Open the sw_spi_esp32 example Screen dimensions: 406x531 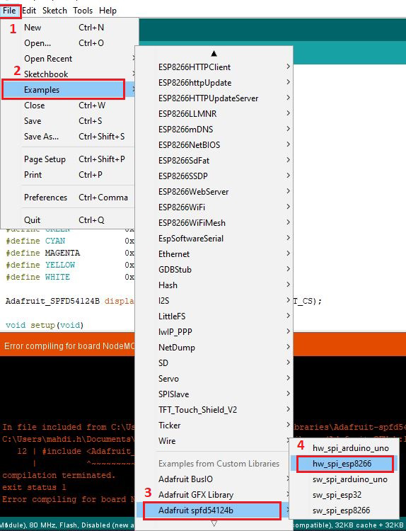click(x=344, y=495)
